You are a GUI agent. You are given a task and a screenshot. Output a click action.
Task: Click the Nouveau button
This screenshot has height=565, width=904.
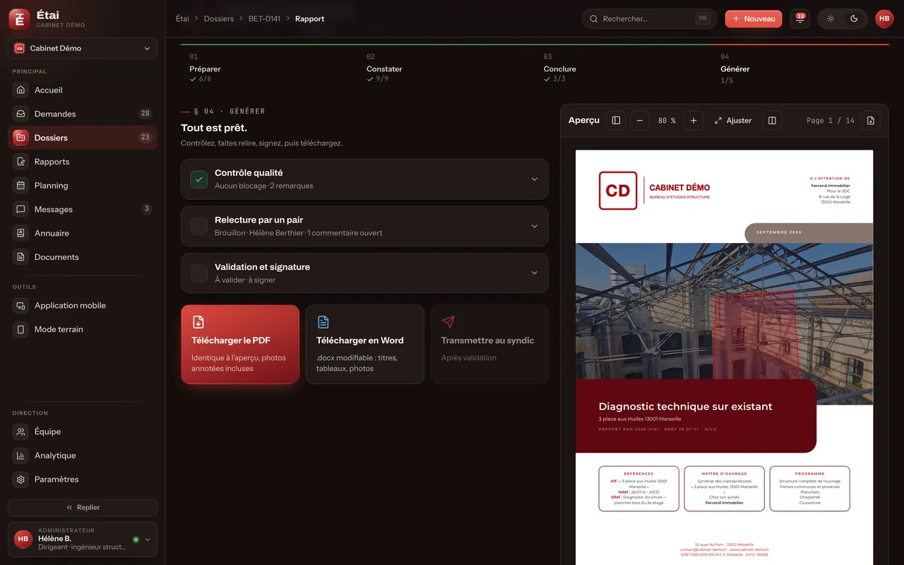754,19
